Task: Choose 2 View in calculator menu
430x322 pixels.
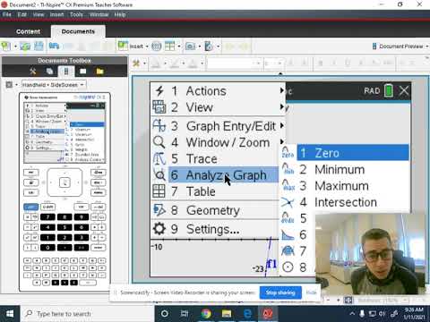Action: [218, 107]
